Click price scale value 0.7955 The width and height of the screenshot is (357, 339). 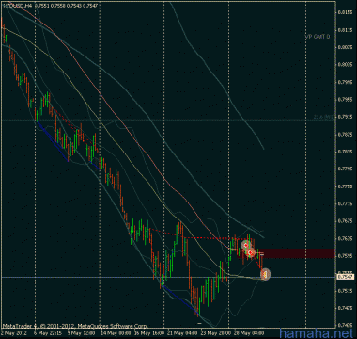346,100
